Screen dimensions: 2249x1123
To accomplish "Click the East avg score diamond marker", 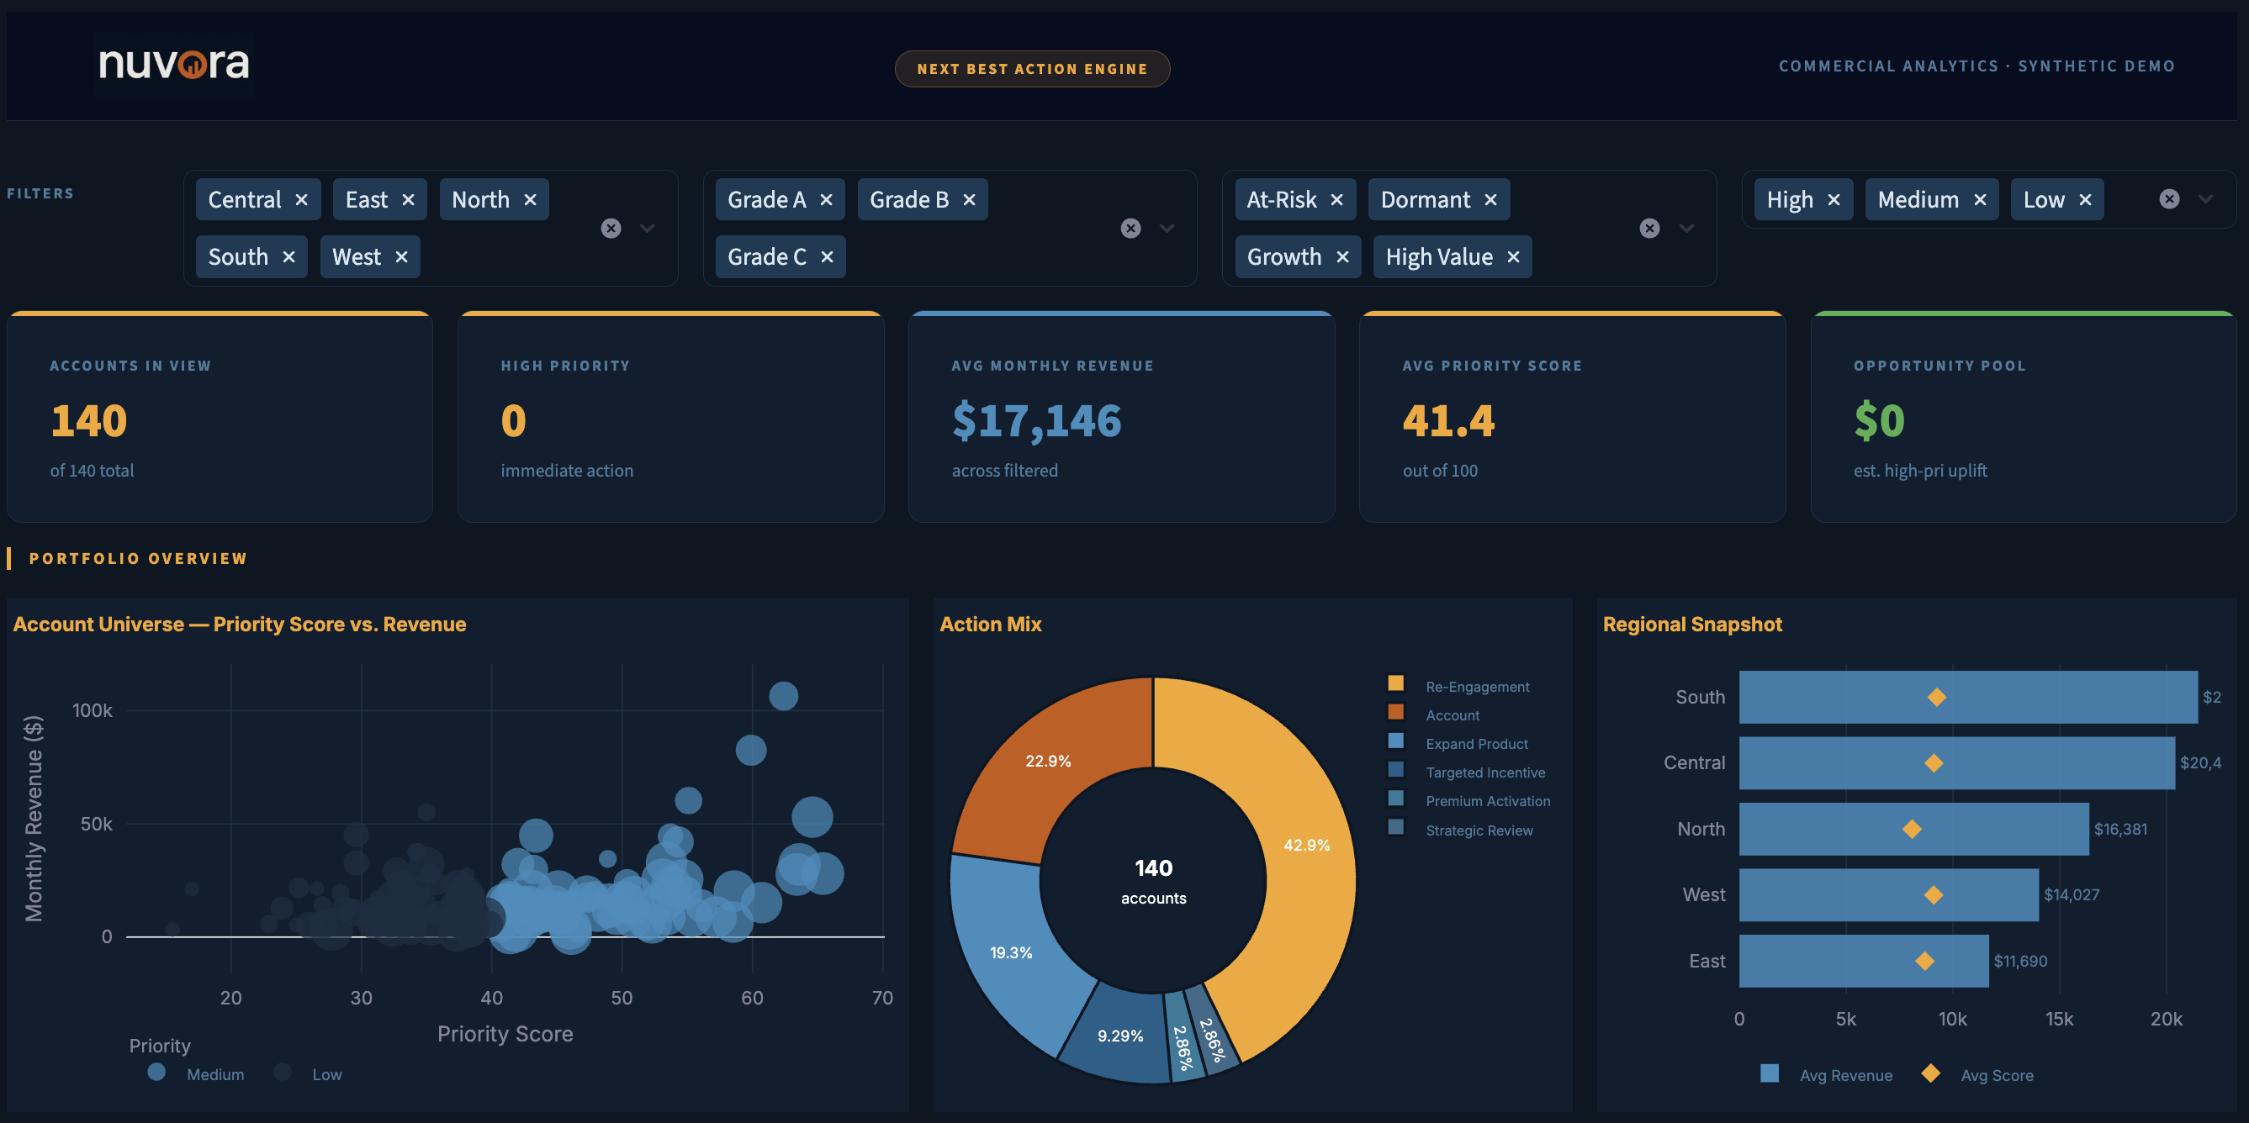I will tap(1924, 961).
